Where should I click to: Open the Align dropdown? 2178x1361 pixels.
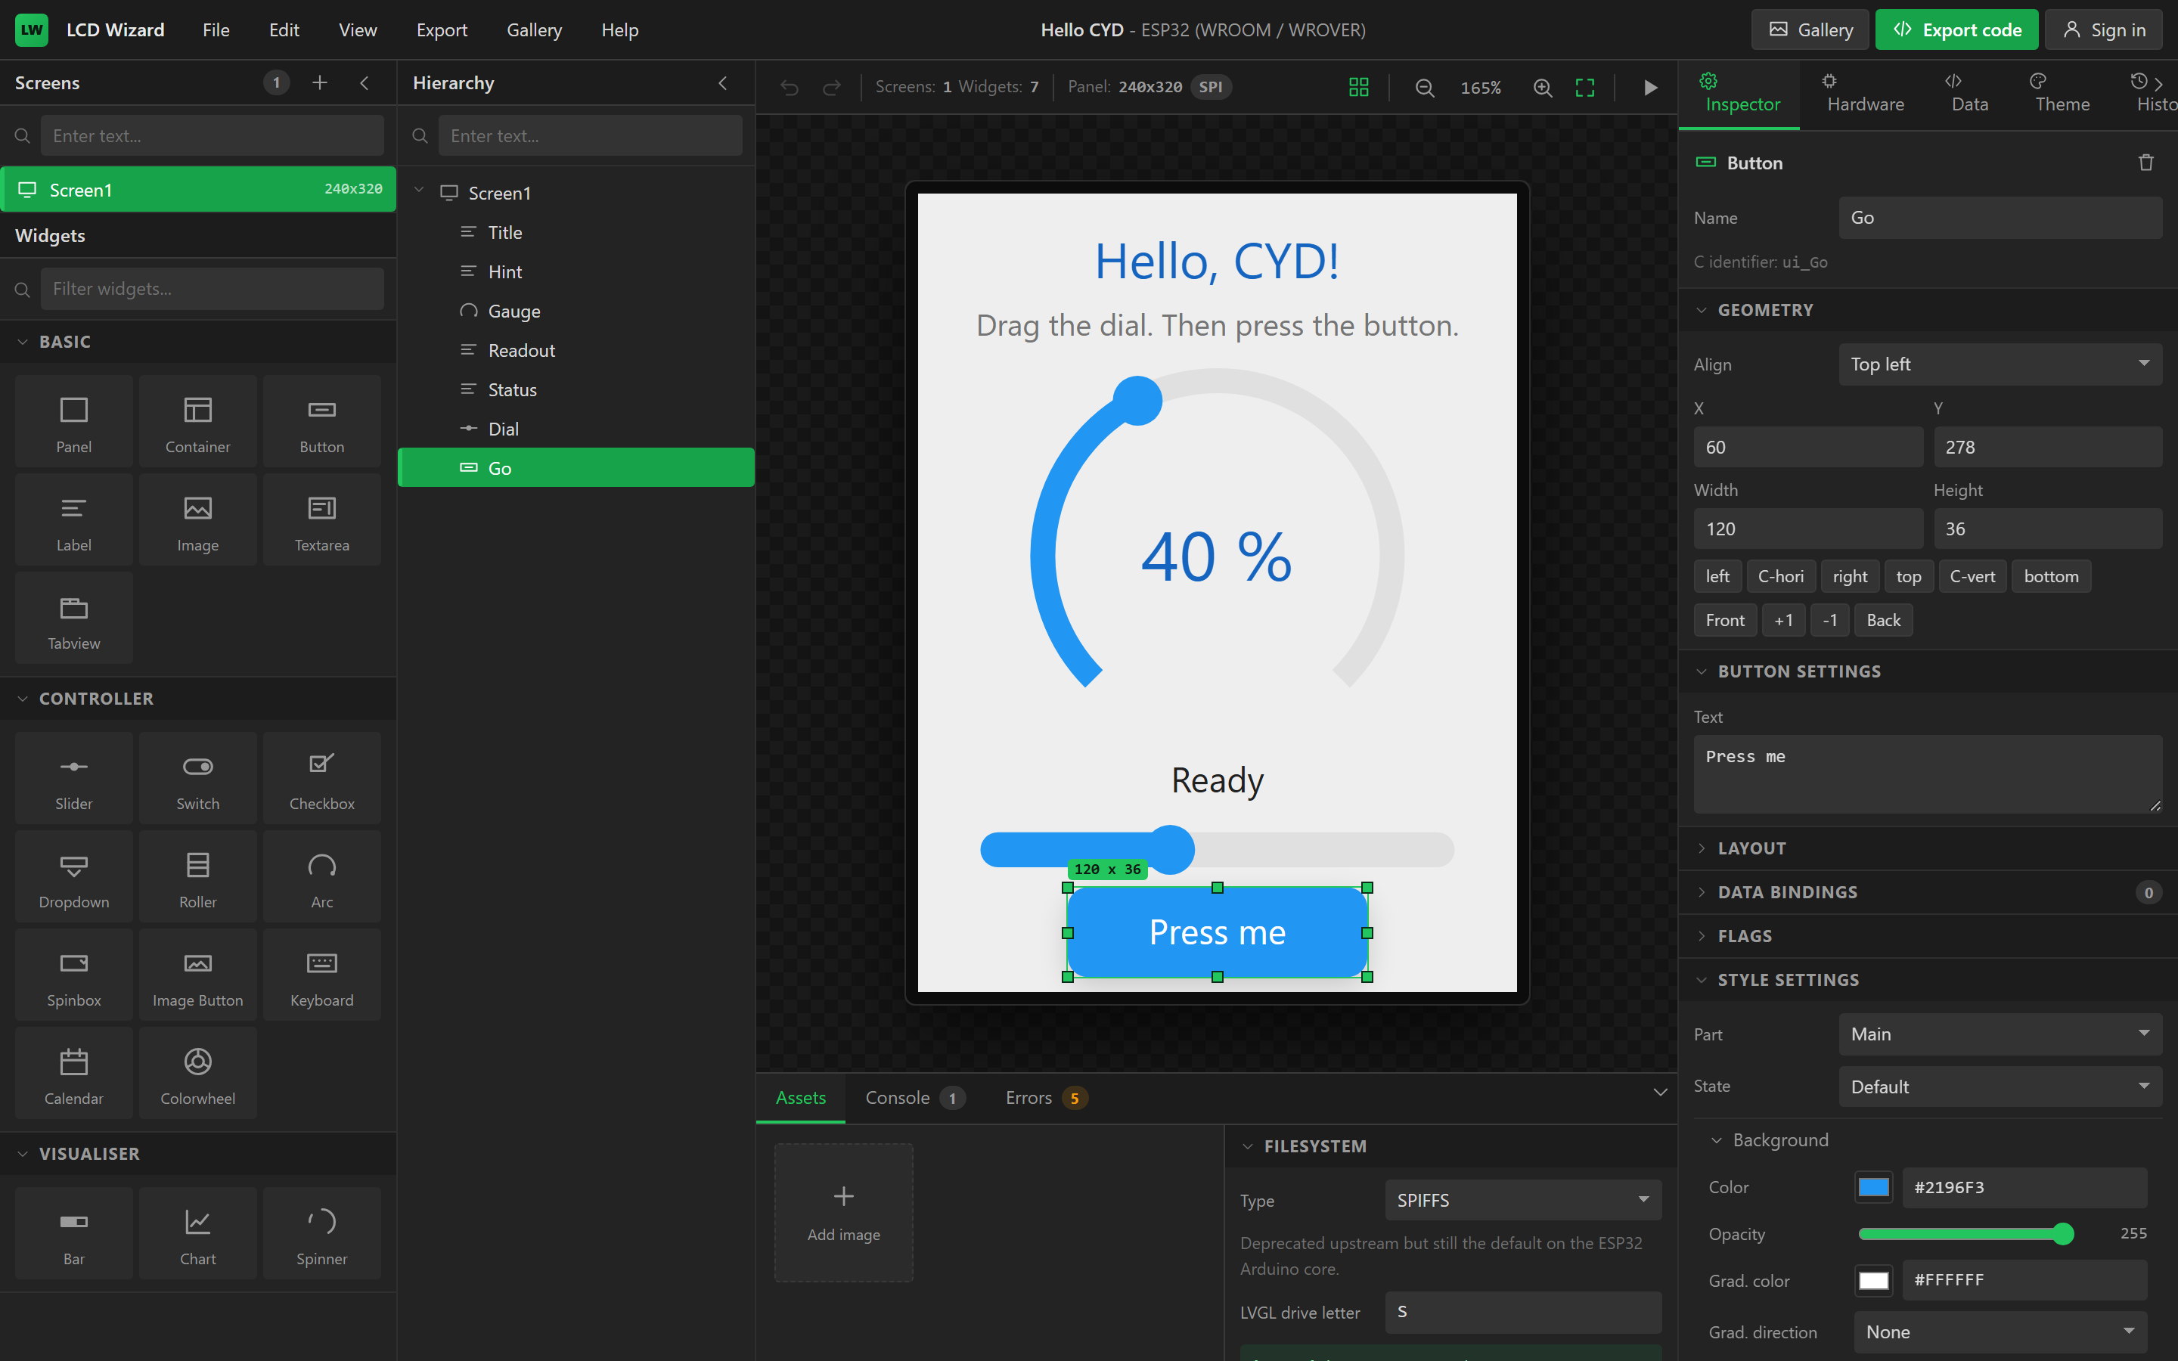pos(2000,364)
